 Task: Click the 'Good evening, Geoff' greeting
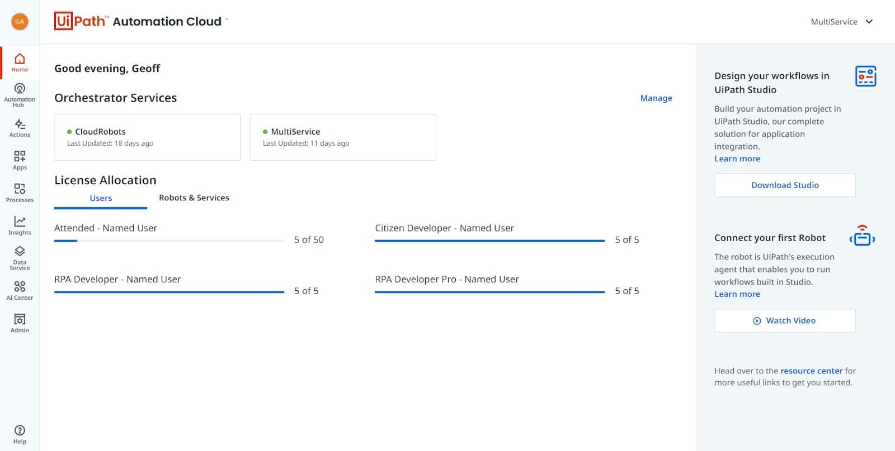pos(107,69)
